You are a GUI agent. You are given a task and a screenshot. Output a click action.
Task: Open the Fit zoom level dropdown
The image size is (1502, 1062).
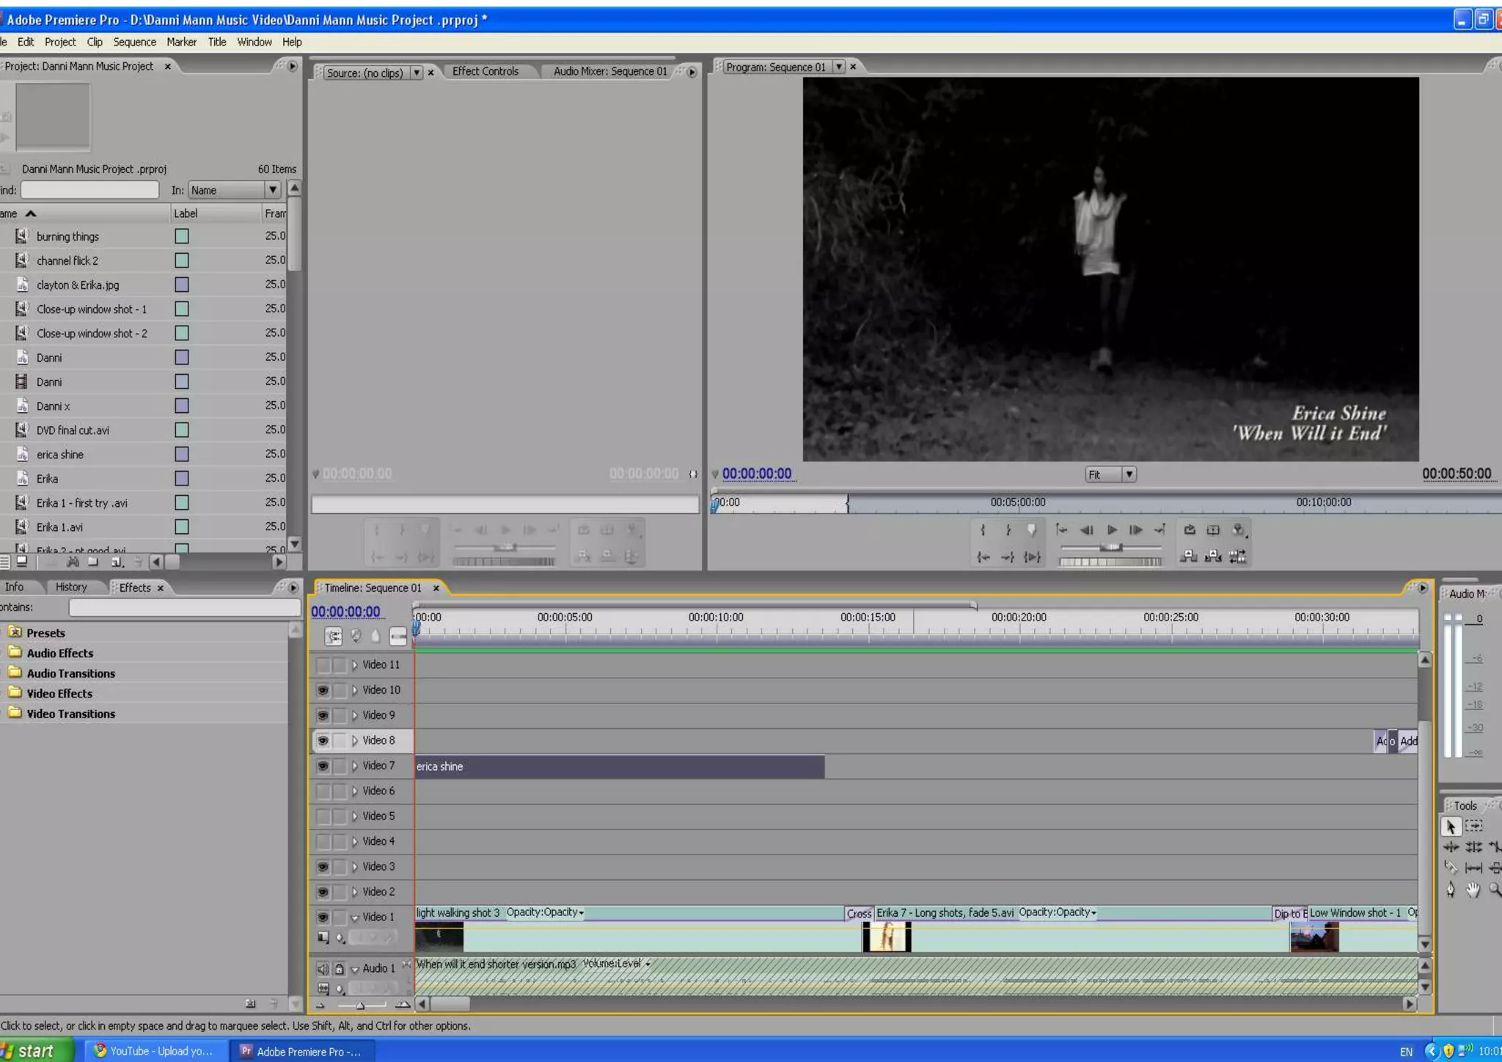1129,475
